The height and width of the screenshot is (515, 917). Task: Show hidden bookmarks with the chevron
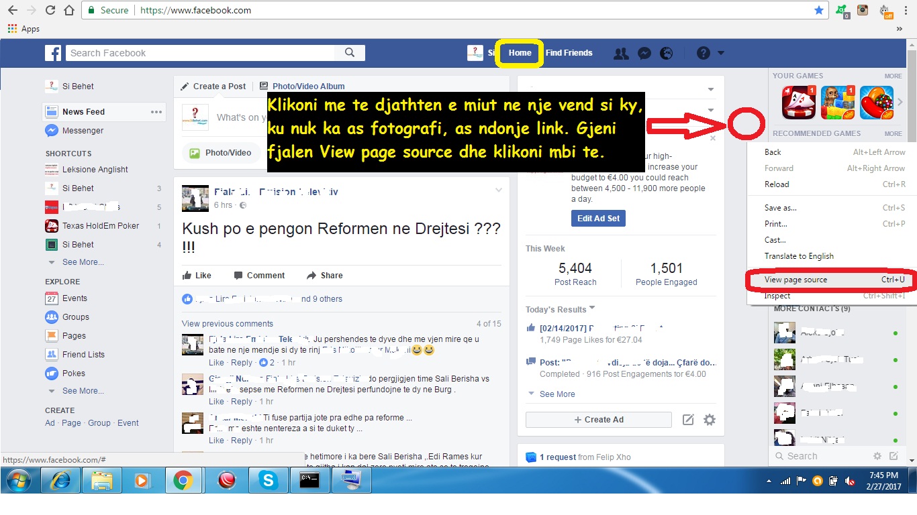pyautogui.click(x=900, y=29)
